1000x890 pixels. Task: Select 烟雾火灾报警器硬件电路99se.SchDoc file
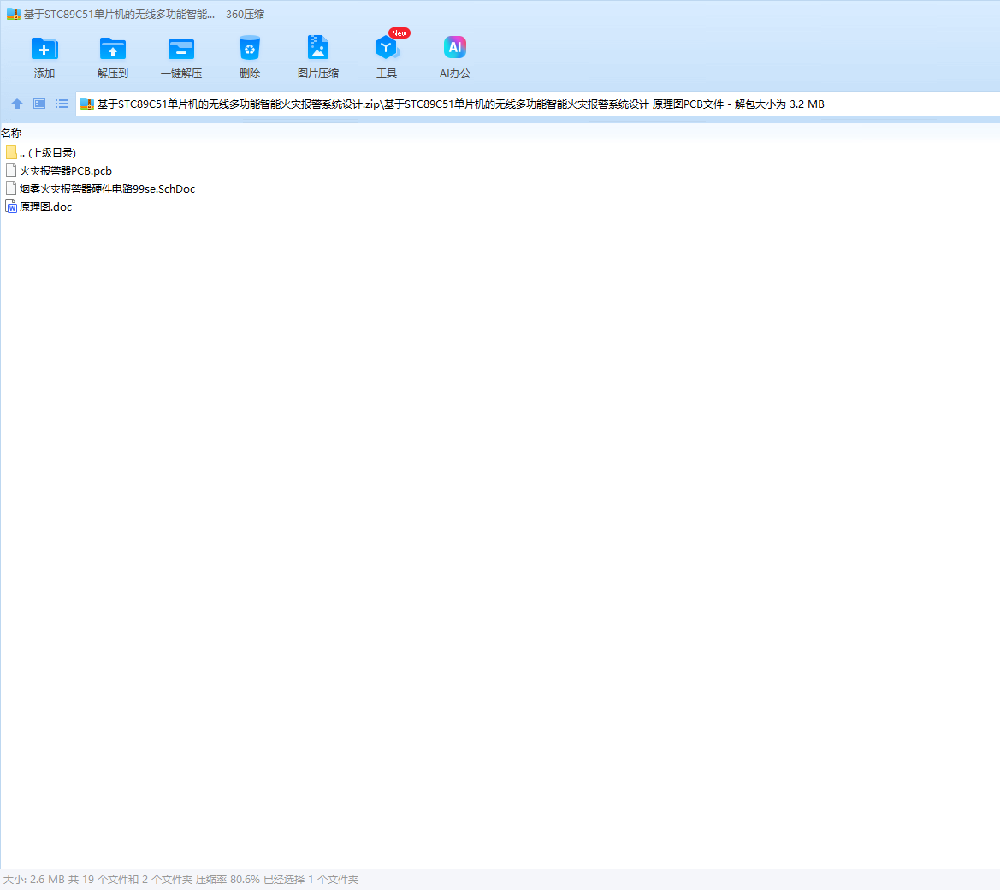tap(100, 188)
